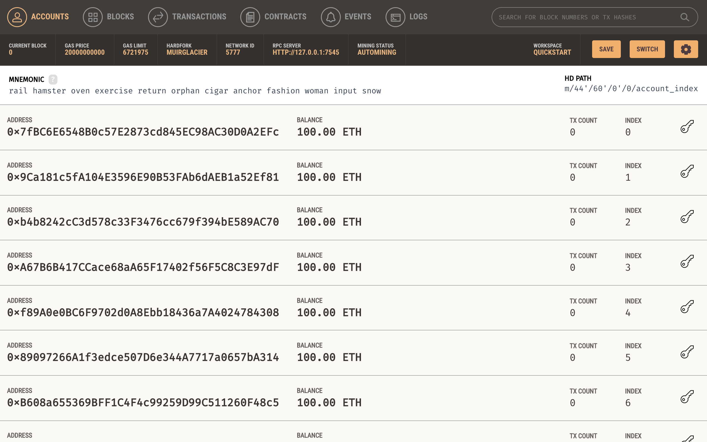Show private key for account index 3

[x=687, y=262]
